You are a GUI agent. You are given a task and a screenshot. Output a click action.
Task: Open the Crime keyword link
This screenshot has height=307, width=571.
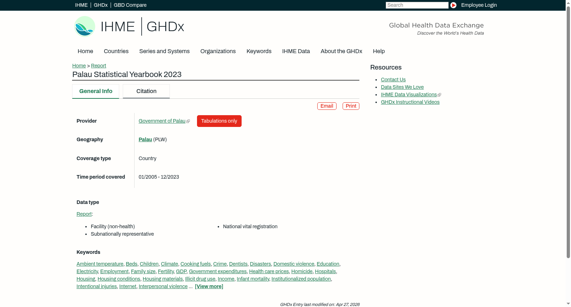click(220, 264)
